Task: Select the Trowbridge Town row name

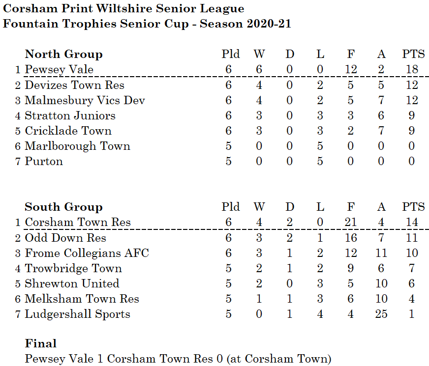Action: point(73,268)
